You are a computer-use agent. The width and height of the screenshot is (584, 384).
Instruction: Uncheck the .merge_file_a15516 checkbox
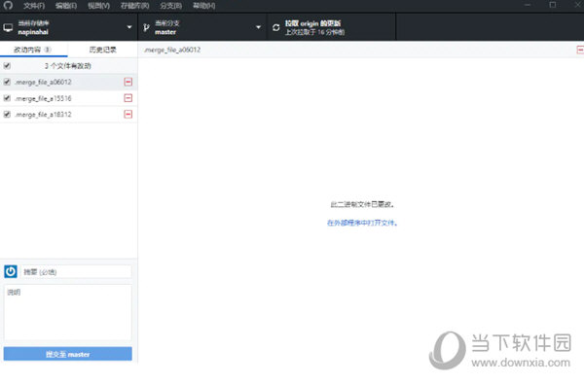[7, 98]
